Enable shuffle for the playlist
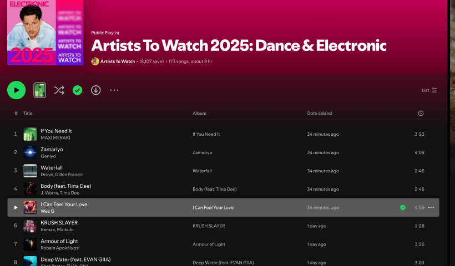Image resolution: width=455 pixels, height=266 pixels. click(x=59, y=90)
